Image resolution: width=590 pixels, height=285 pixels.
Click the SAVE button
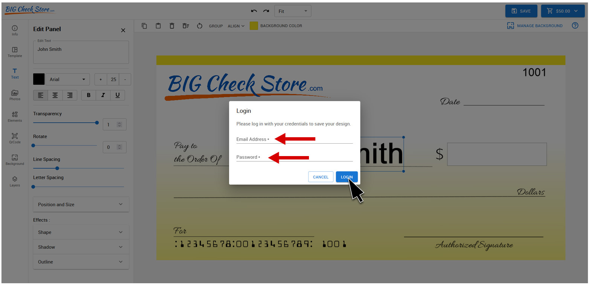coord(521,11)
